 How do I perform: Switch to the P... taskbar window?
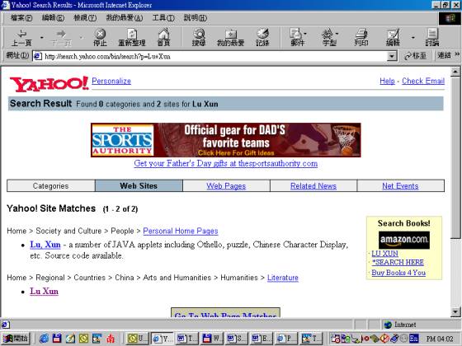coord(286,339)
